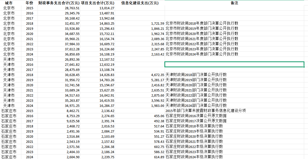This screenshot has width=308, height=159.
Task: Click the 信息化建设支出(万元) header
Action: [140, 3]
